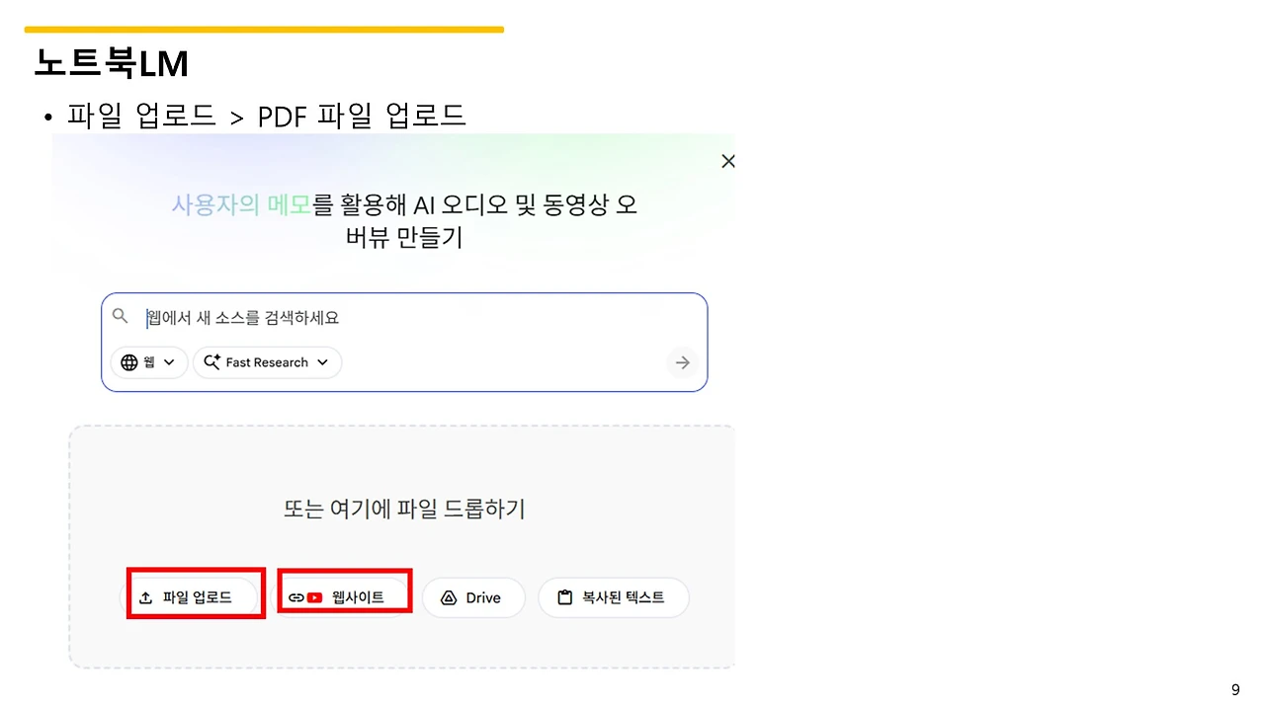The width and height of the screenshot is (1265, 711).
Task: Open the 웹사이트 source option
Action: click(344, 596)
